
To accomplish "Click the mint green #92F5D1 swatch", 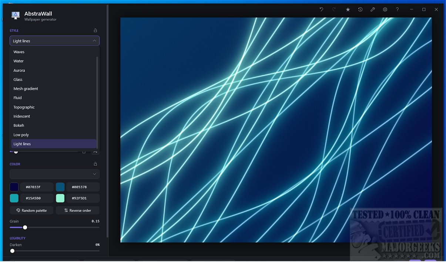I will [60, 198].
